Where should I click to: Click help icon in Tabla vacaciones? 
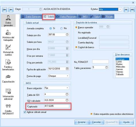coord(107,67)
